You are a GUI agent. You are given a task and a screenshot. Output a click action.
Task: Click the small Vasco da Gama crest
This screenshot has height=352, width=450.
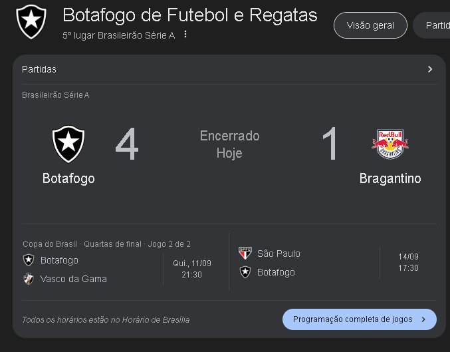[x=29, y=279]
